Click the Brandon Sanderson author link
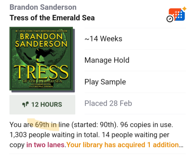 coord(43,7)
